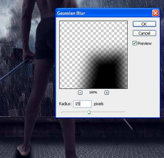Click the Gaussian Blur preview thumbnail
Screen dimensions: 164x158
(x=93, y=55)
